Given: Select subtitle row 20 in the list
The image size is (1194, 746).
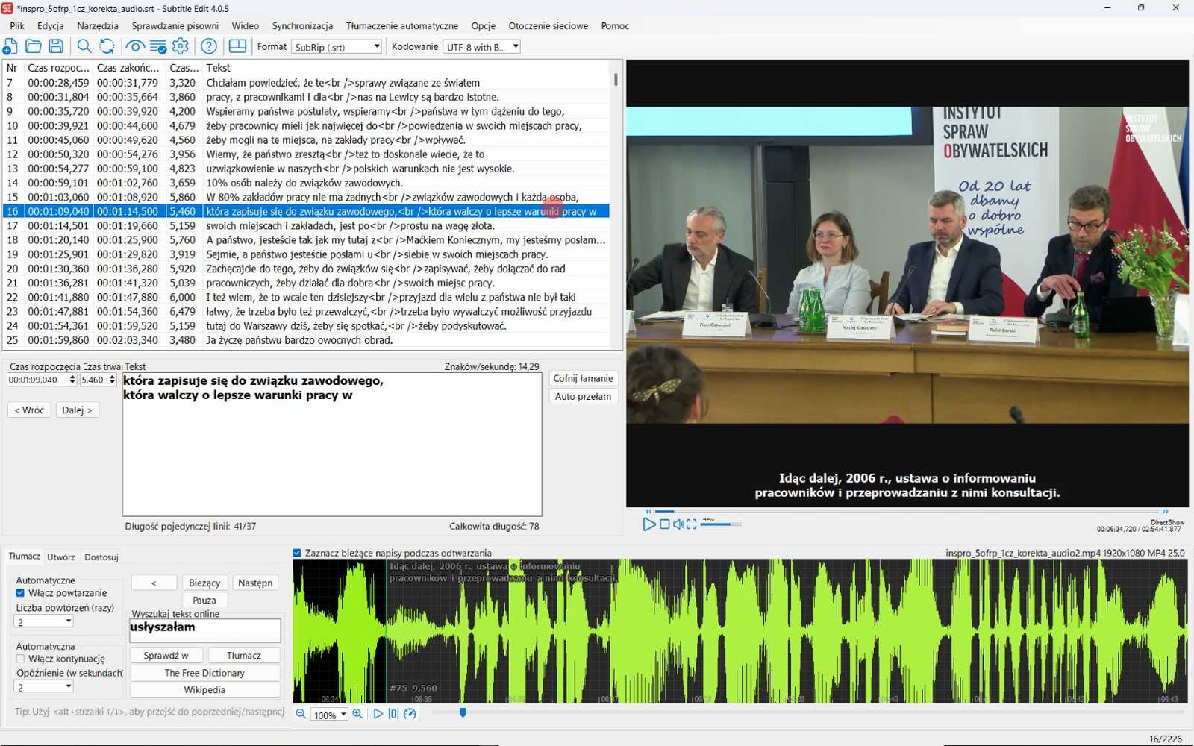Looking at the screenshot, I should (x=306, y=269).
